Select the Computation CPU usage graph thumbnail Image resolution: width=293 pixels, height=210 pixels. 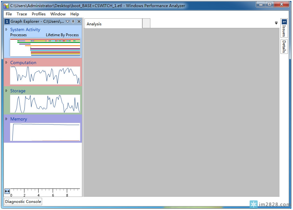tap(45, 76)
